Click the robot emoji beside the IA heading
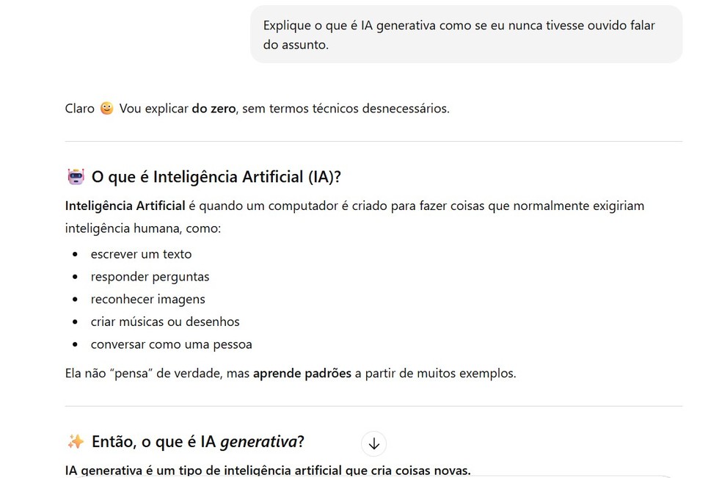The image size is (722, 478). (x=76, y=177)
